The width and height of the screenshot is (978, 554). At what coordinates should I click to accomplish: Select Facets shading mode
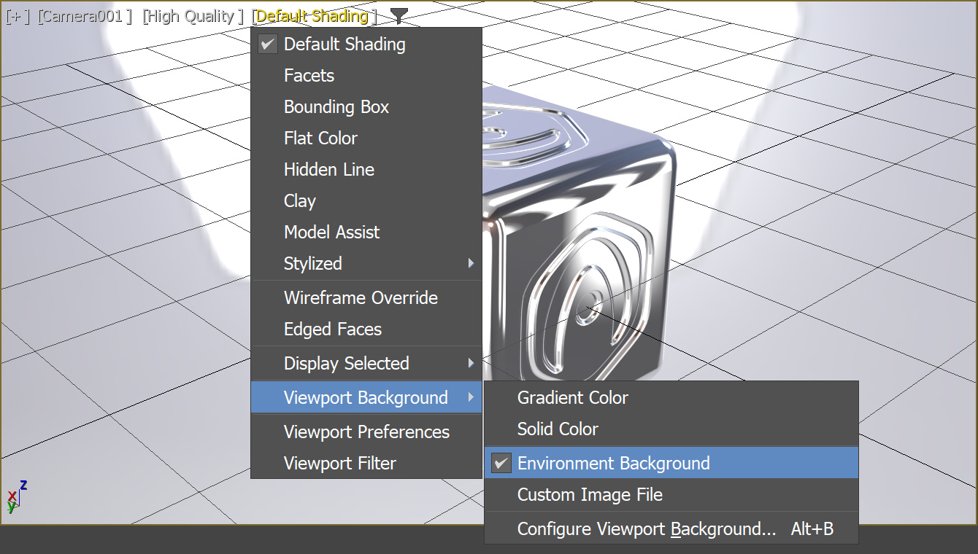(308, 75)
